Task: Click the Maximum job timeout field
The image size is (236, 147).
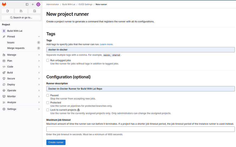Action: (141, 129)
